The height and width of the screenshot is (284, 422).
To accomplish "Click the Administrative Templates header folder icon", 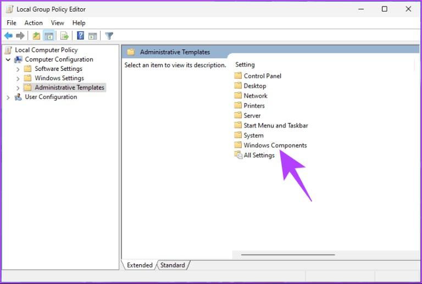I will 131,52.
